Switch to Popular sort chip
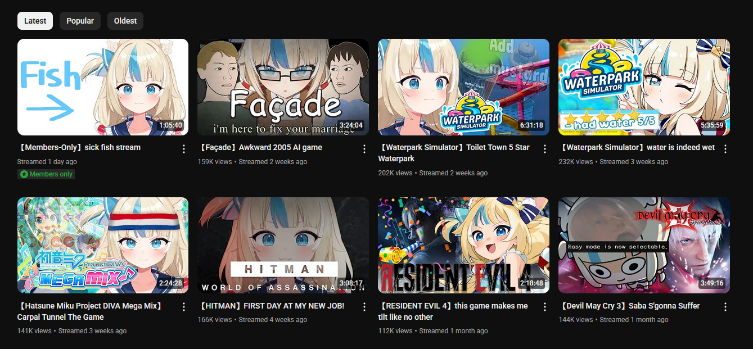The width and height of the screenshot is (753, 349). pyautogui.click(x=80, y=21)
